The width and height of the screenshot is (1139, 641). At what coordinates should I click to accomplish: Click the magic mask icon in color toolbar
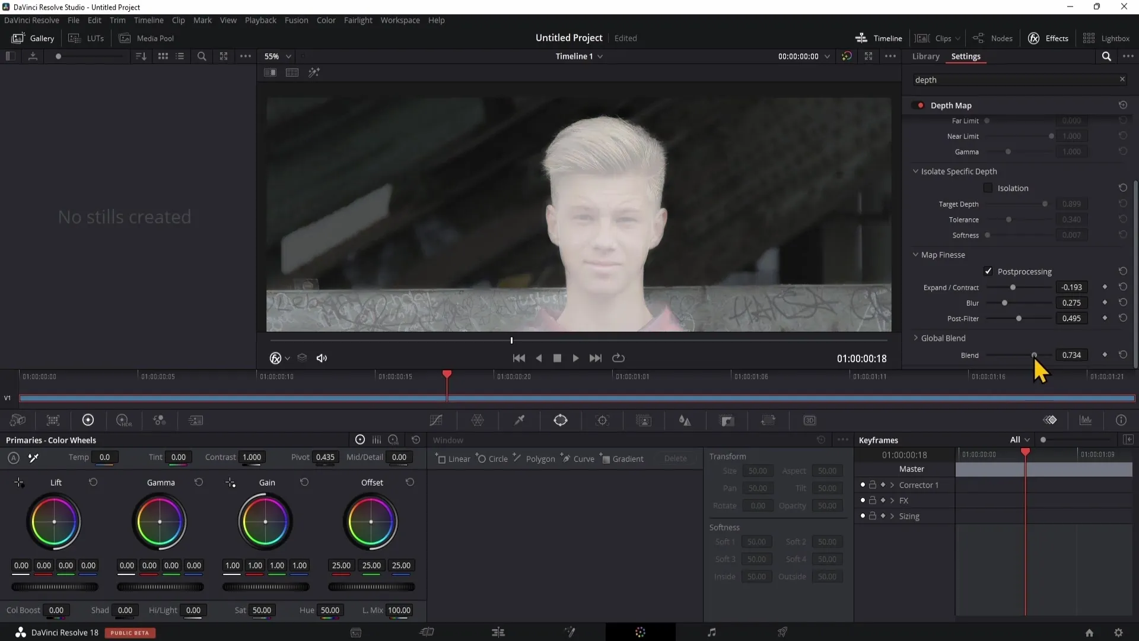point(644,420)
